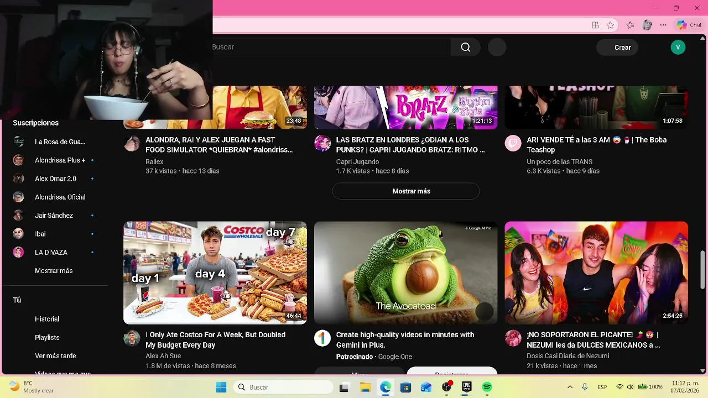Open the weather widget showing 8°C

pos(32,387)
